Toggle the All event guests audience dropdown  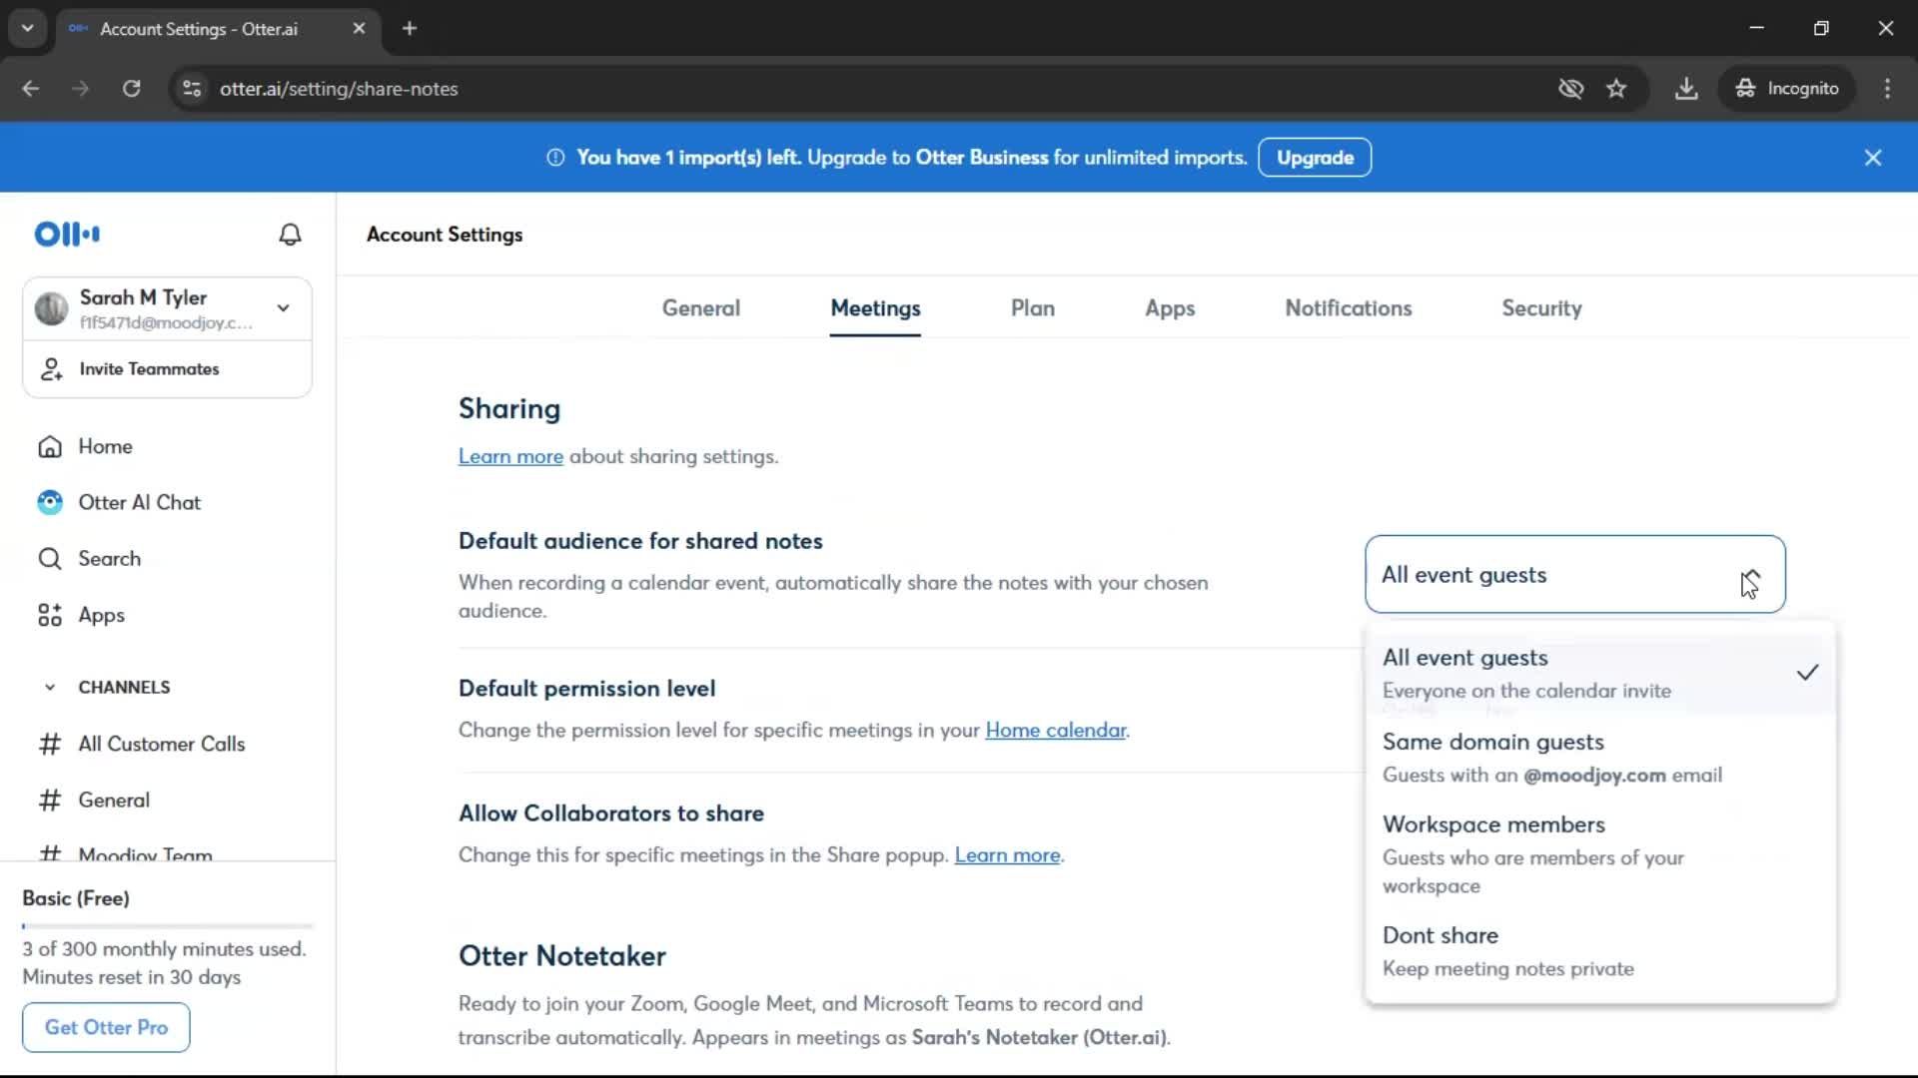tap(1574, 575)
